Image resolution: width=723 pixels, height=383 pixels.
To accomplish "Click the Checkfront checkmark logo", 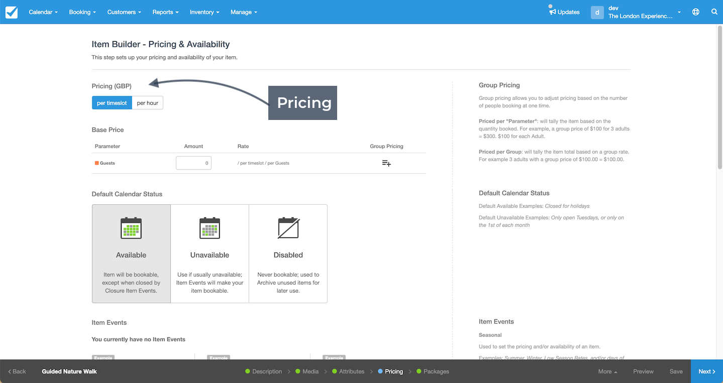I will tap(12, 12).
